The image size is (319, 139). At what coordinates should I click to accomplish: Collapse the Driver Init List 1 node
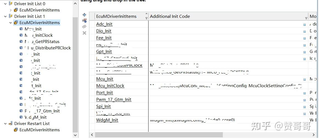pos(5,16)
